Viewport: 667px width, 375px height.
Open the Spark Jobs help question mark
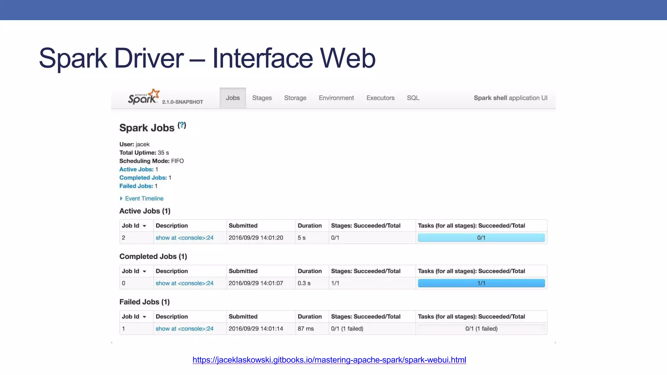(x=182, y=125)
